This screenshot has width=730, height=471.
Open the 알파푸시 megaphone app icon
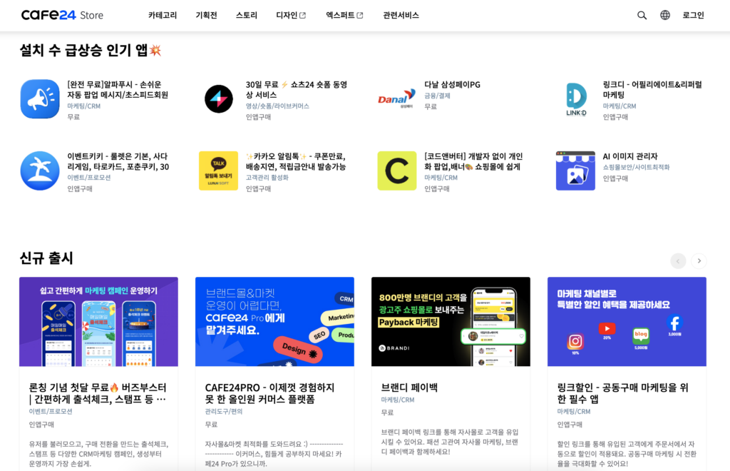(40, 98)
